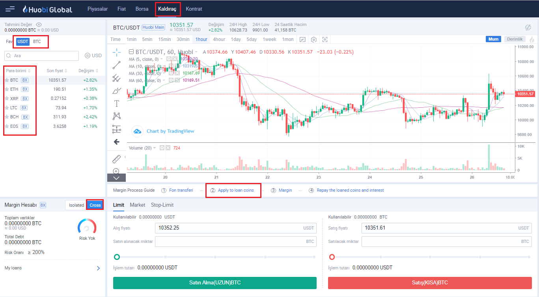Image resolution: width=539 pixels, height=297 pixels.
Task: Sort list by Son fiyat
Action: (57, 71)
